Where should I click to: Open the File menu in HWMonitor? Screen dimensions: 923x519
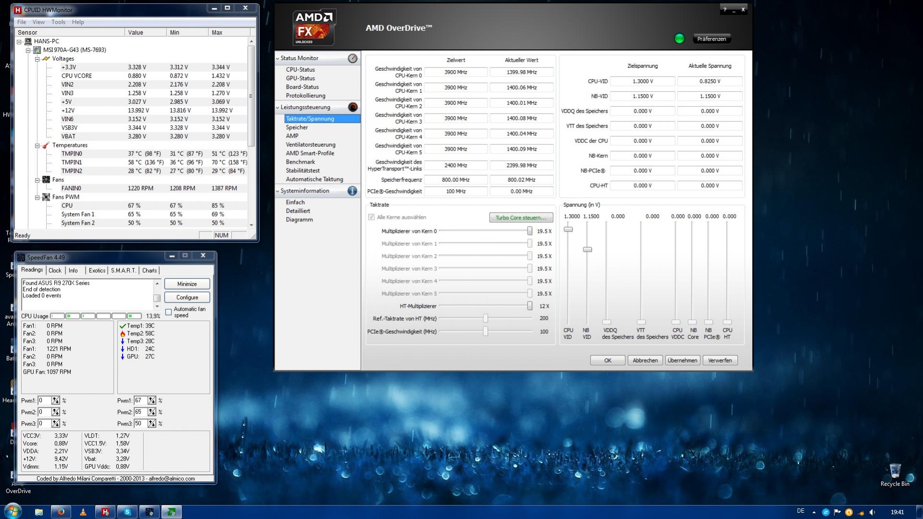[22, 22]
